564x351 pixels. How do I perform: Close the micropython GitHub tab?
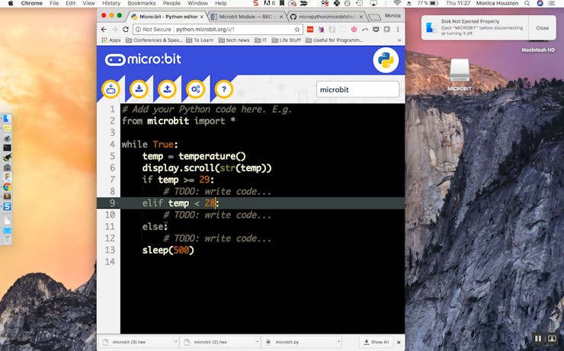click(x=361, y=17)
